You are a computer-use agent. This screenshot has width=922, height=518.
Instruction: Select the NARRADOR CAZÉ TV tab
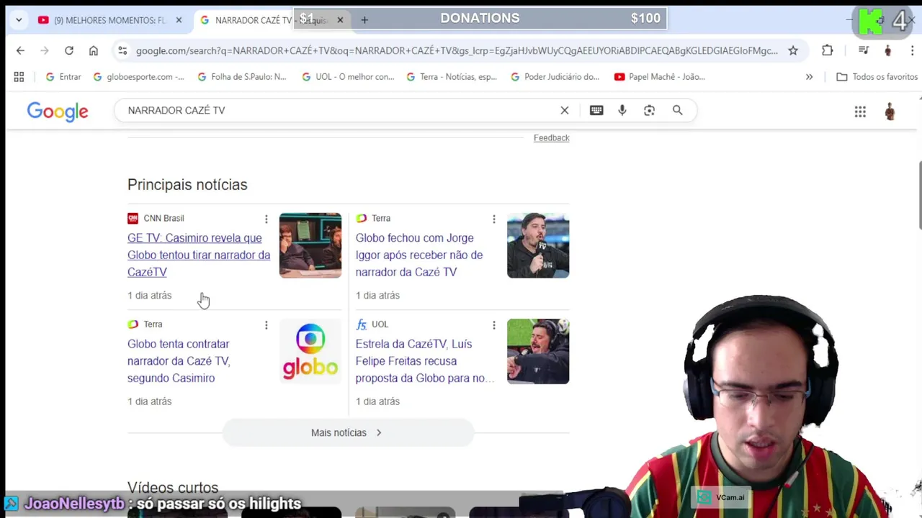point(263,20)
